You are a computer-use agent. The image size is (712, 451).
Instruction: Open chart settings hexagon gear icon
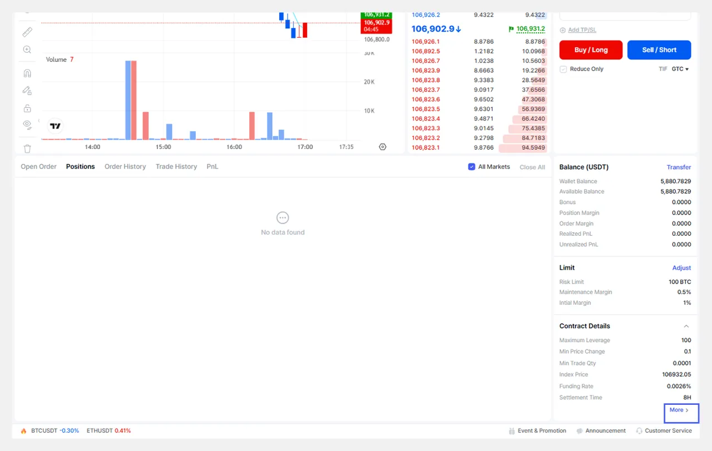tap(382, 147)
